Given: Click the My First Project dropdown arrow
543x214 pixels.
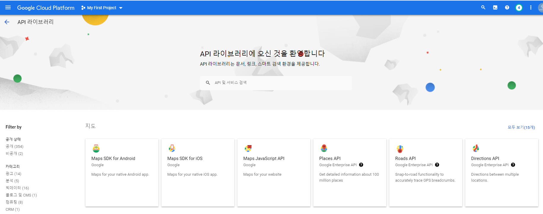Looking at the screenshot, I should [121, 8].
